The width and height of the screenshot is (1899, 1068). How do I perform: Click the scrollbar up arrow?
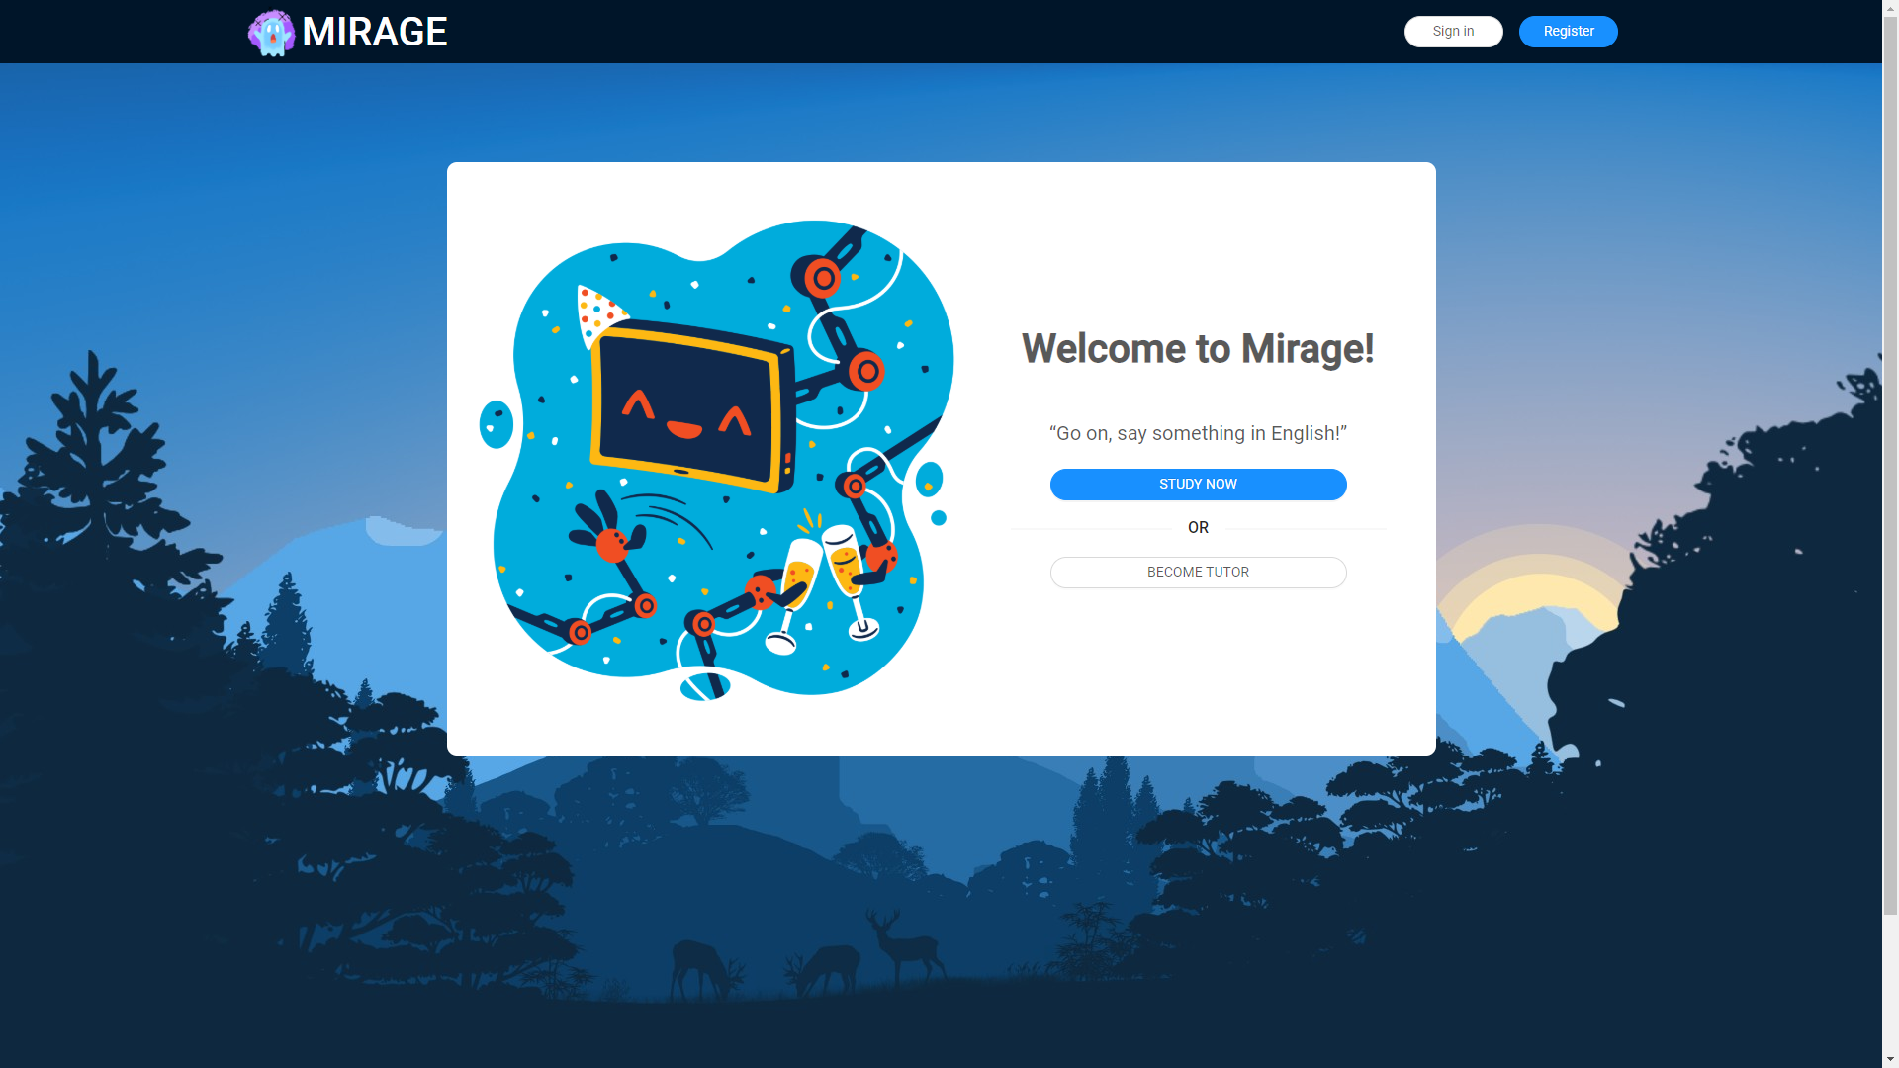pos(1890,8)
